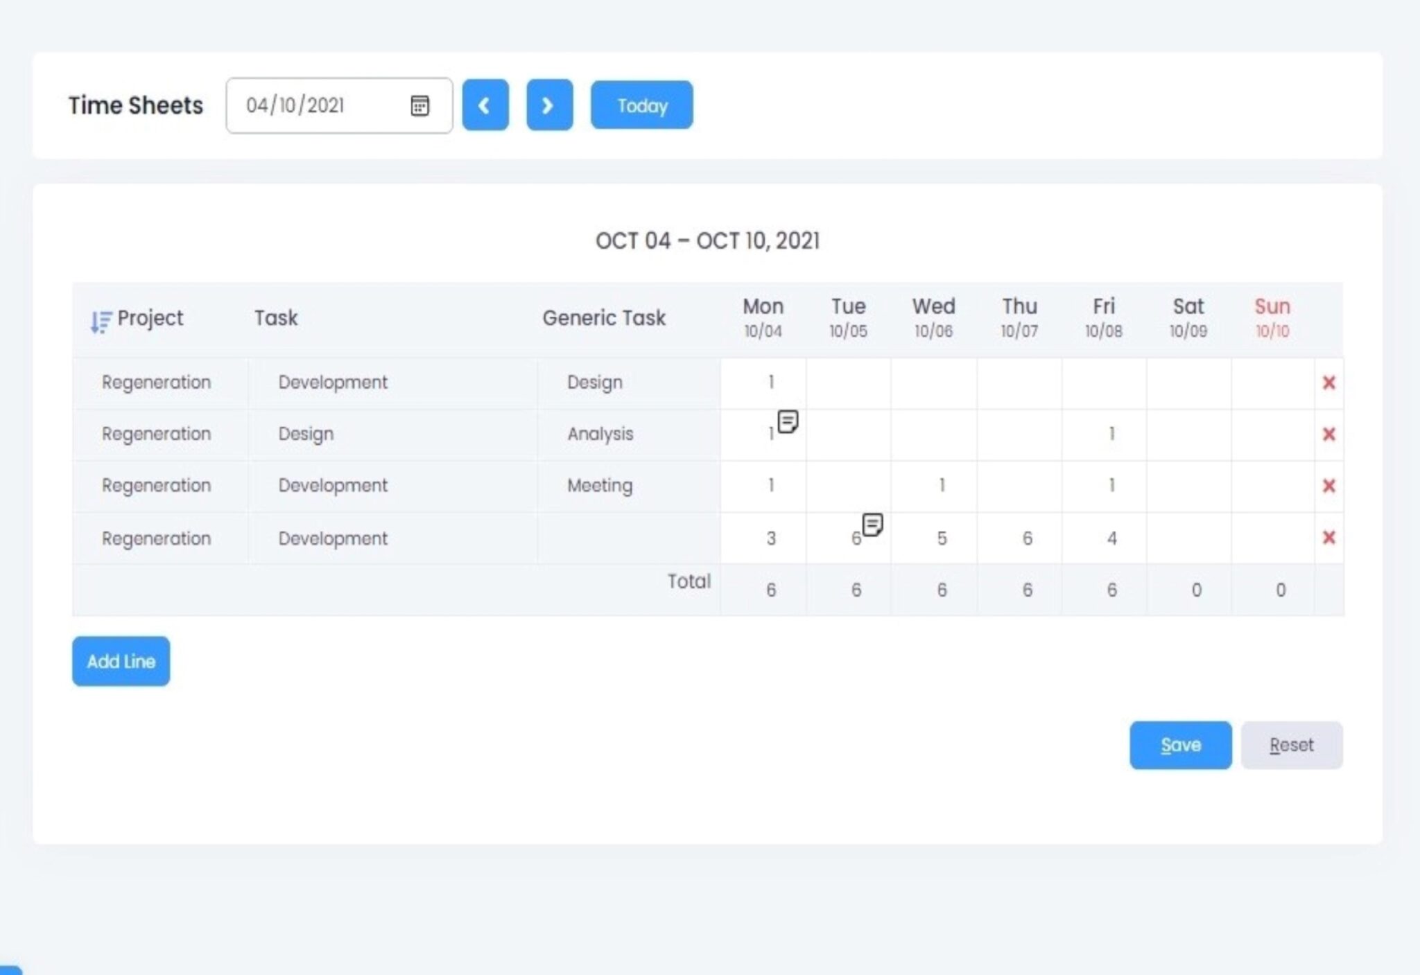Image resolution: width=1420 pixels, height=975 pixels.
Task: Click Saturday cell in the Meeting row
Action: pos(1188,486)
